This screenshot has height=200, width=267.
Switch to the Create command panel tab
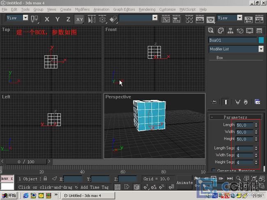pos(211,31)
